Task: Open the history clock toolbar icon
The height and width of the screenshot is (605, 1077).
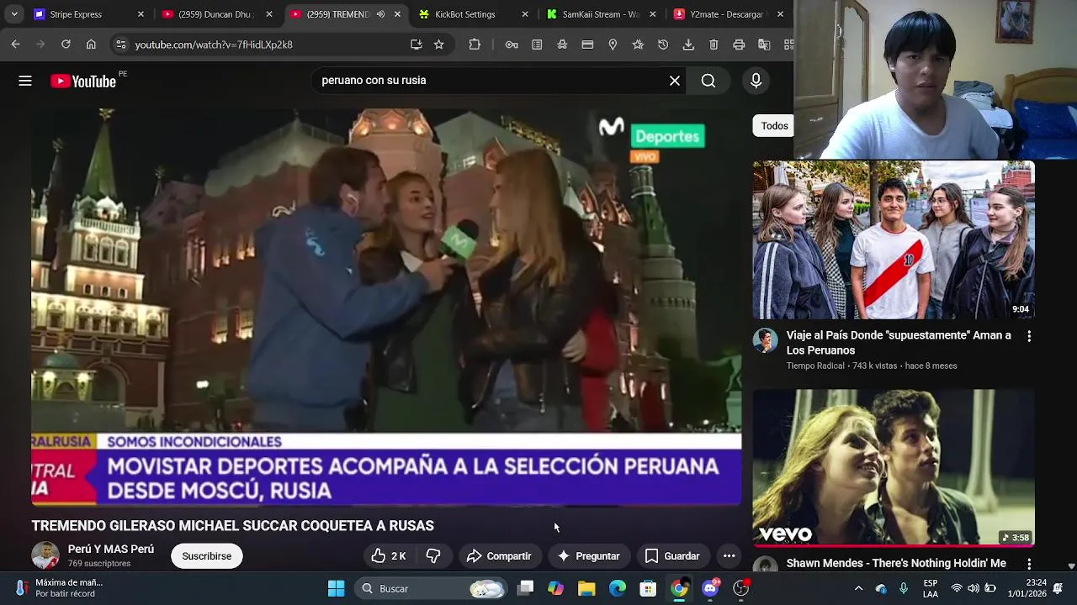Action: click(663, 45)
